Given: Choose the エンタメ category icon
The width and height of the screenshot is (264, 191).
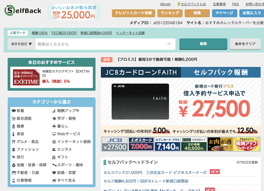Looking at the screenshot, I should [x=54, y=150].
